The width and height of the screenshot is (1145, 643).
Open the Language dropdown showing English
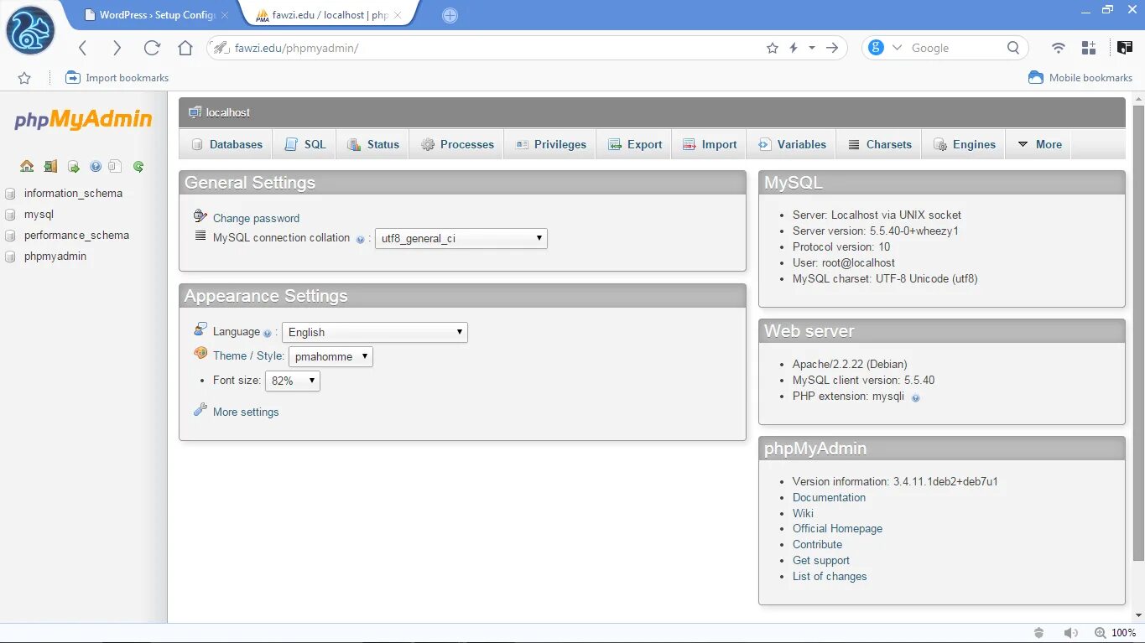click(x=374, y=332)
